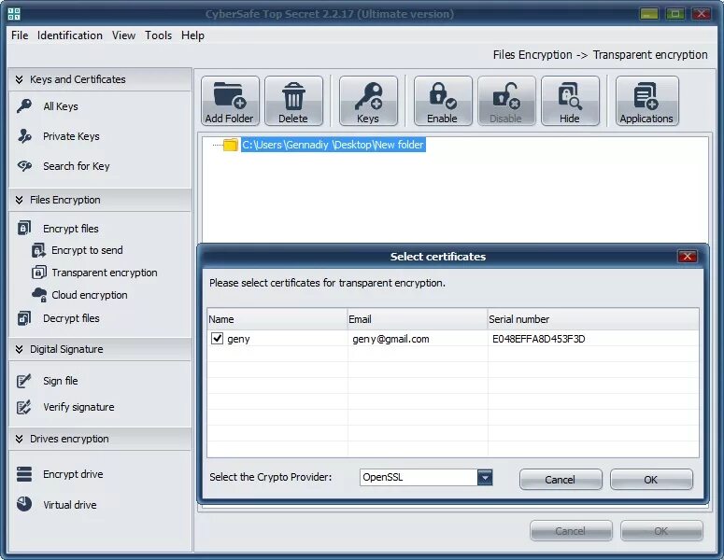This screenshot has height=560, width=724.
Task: Click the CyberSafe app icon in title bar
Action: click(x=14, y=14)
